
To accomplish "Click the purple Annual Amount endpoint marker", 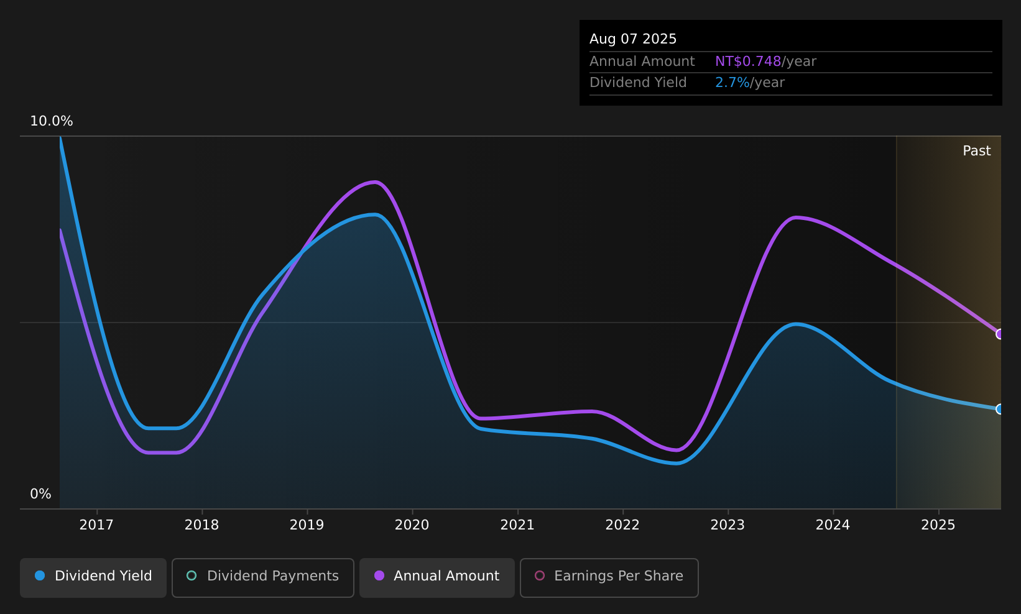I will coord(1000,334).
